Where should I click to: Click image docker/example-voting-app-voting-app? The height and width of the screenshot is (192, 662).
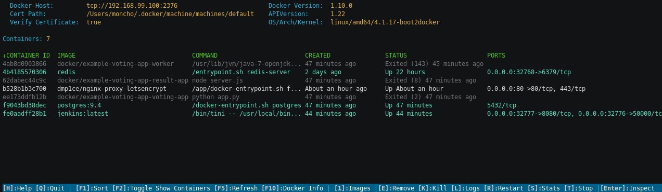[123, 97]
